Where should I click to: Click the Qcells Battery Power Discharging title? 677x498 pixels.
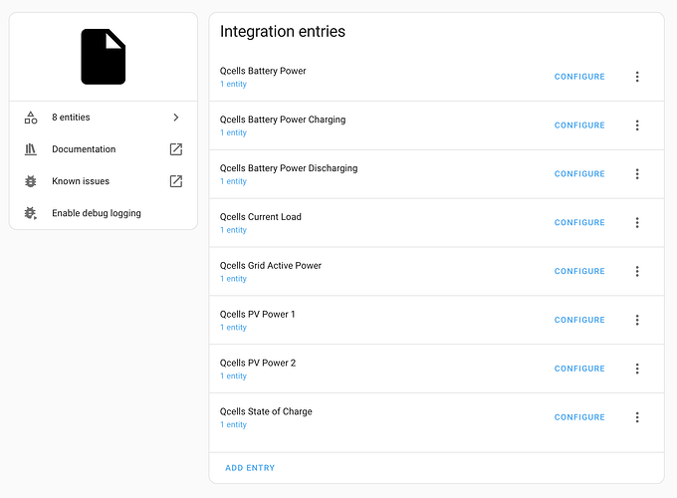tap(289, 168)
